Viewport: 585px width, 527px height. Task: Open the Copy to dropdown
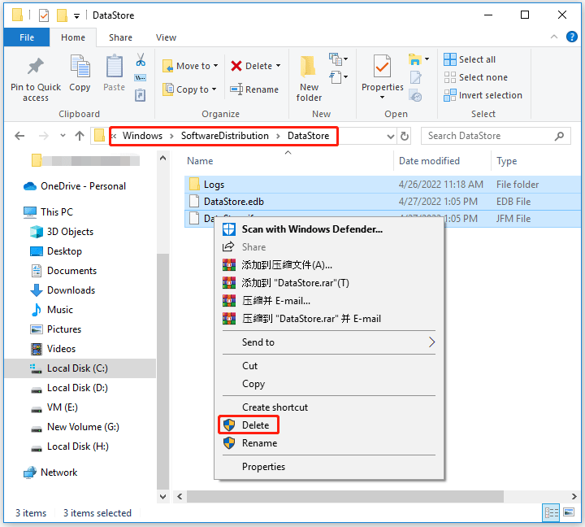coord(189,89)
